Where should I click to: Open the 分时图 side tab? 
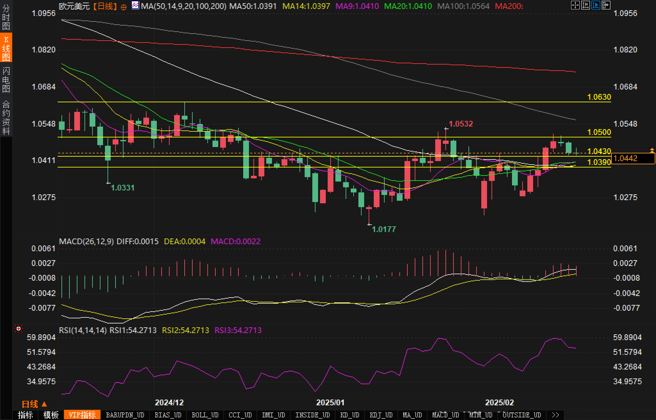[6, 17]
